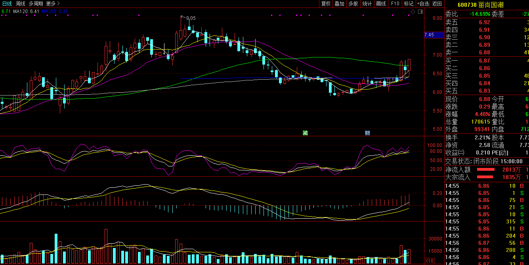529x265 pixels.
Task: Click the 换手 value 2.21%
Action: tap(483, 137)
